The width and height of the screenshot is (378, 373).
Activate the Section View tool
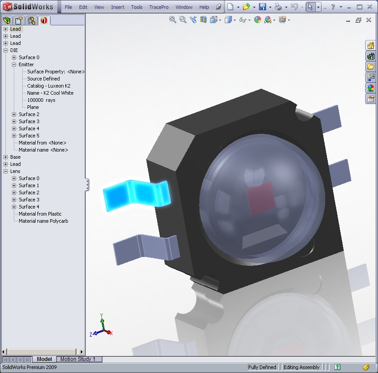tap(203, 20)
